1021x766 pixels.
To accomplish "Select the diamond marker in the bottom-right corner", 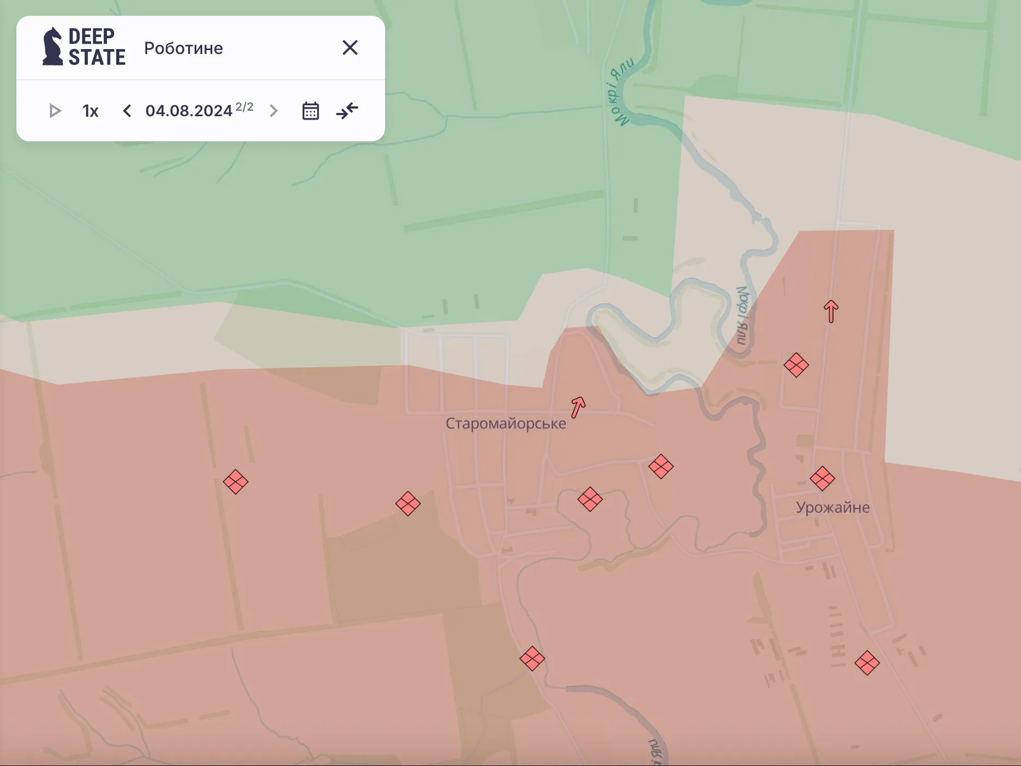I will click(x=867, y=663).
